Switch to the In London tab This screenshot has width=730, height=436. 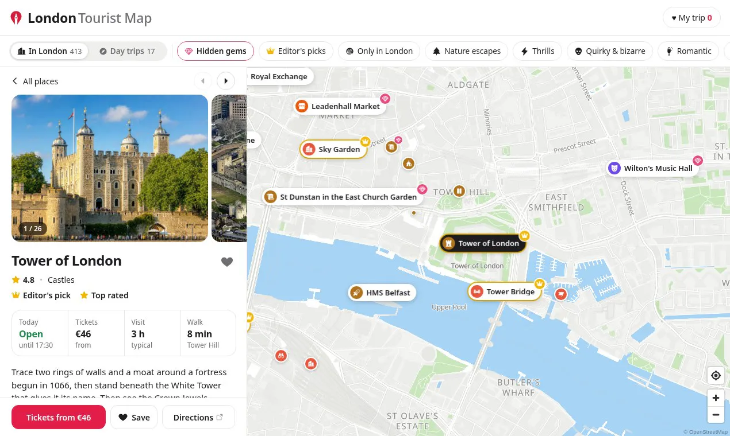click(49, 51)
